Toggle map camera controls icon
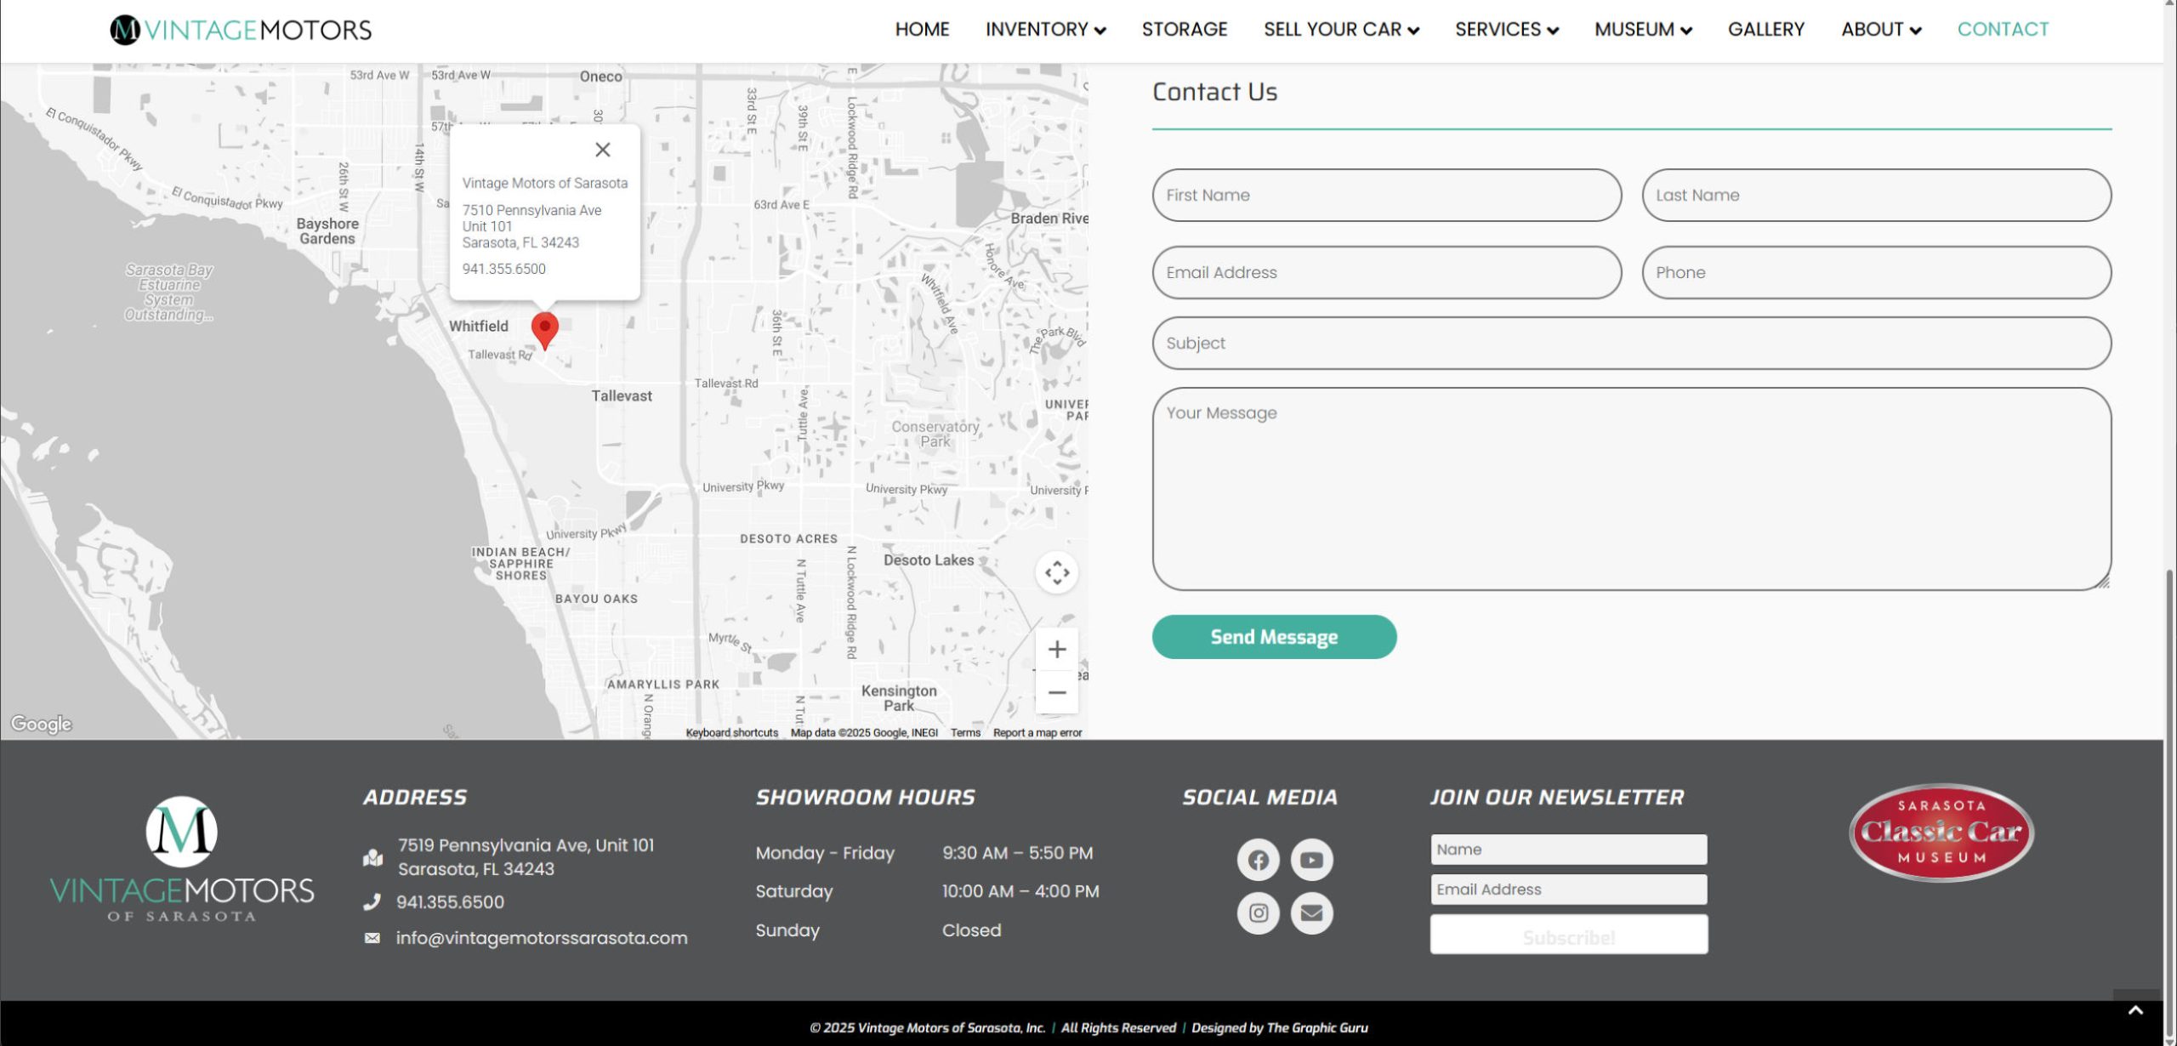Viewport: 2177px width, 1046px height. click(x=1057, y=572)
